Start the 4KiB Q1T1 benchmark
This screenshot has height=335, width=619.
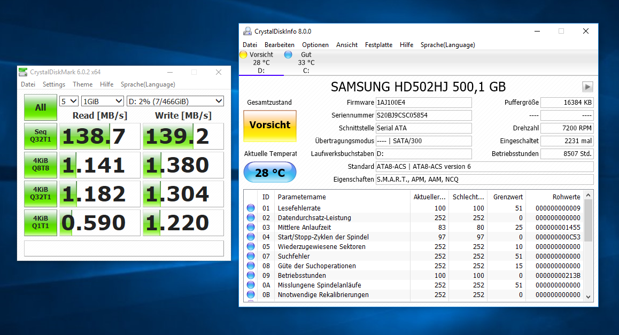(41, 223)
